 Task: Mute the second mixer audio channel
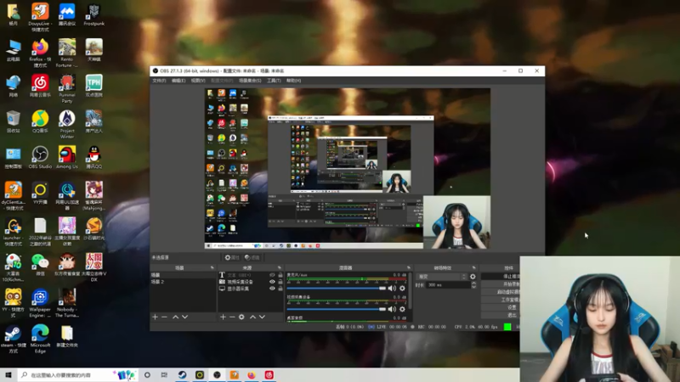[x=392, y=309]
